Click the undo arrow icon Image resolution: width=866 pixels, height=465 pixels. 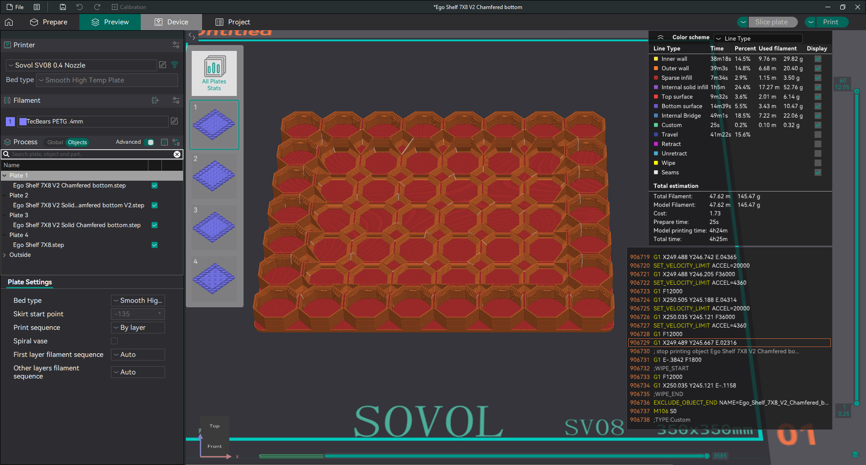coord(79,7)
